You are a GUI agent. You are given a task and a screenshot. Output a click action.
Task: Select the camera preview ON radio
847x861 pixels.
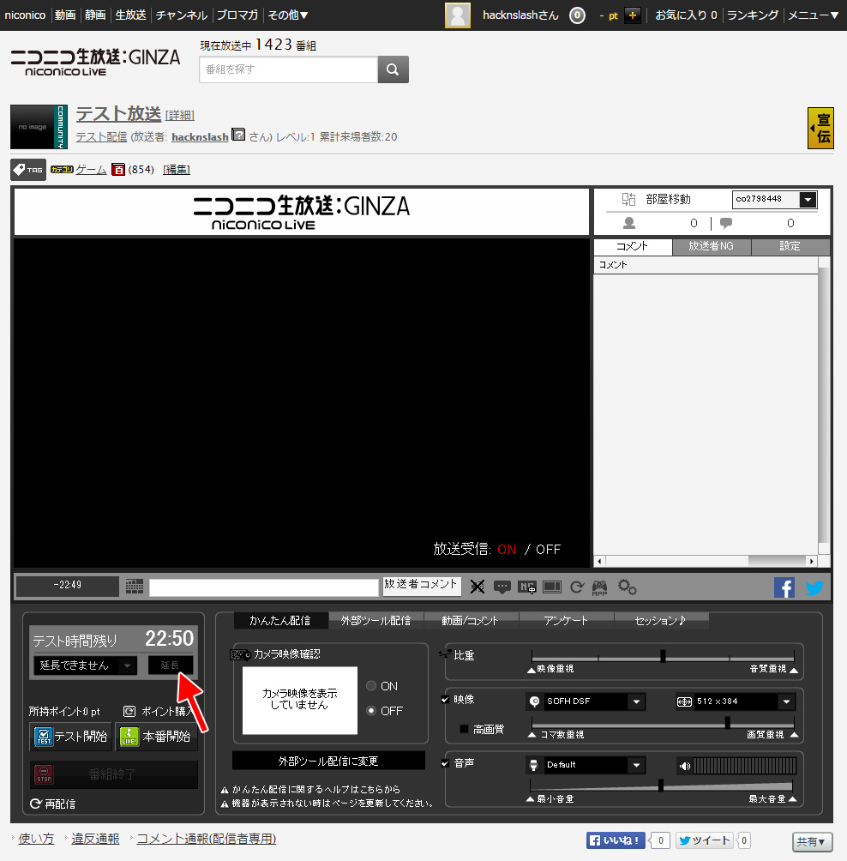point(371,686)
